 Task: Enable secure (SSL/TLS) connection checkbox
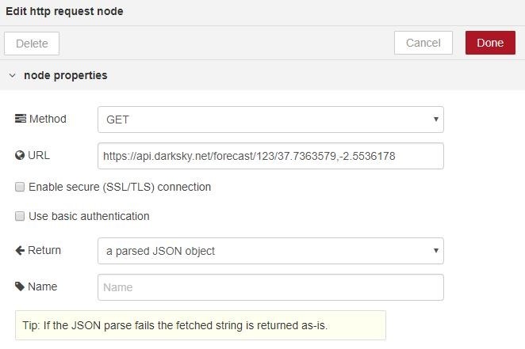pyautogui.click(x=20, y=188)
